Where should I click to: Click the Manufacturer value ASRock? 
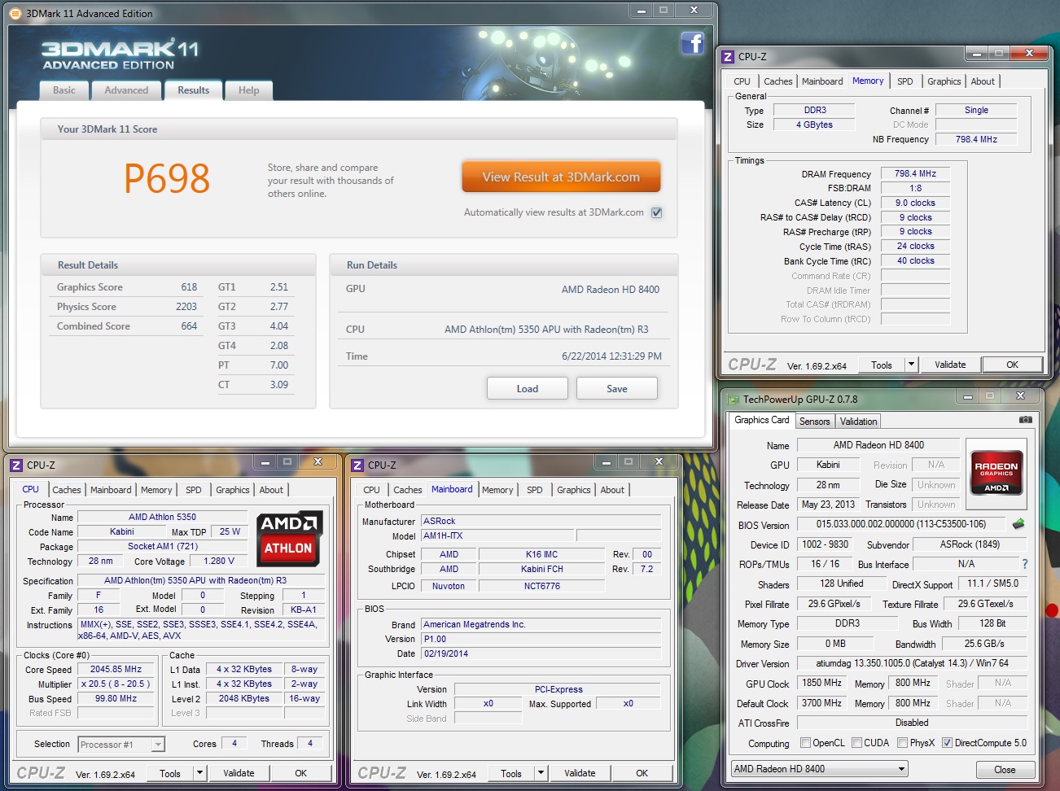click(x=541, y=521)
